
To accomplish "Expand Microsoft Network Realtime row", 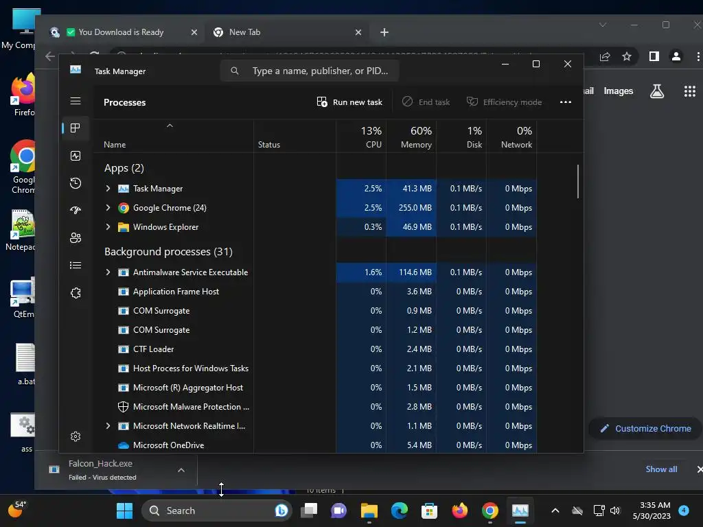I will (108, 426).
